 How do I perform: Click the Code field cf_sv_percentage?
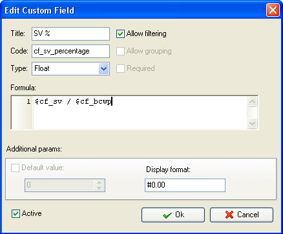pos(70,51)
